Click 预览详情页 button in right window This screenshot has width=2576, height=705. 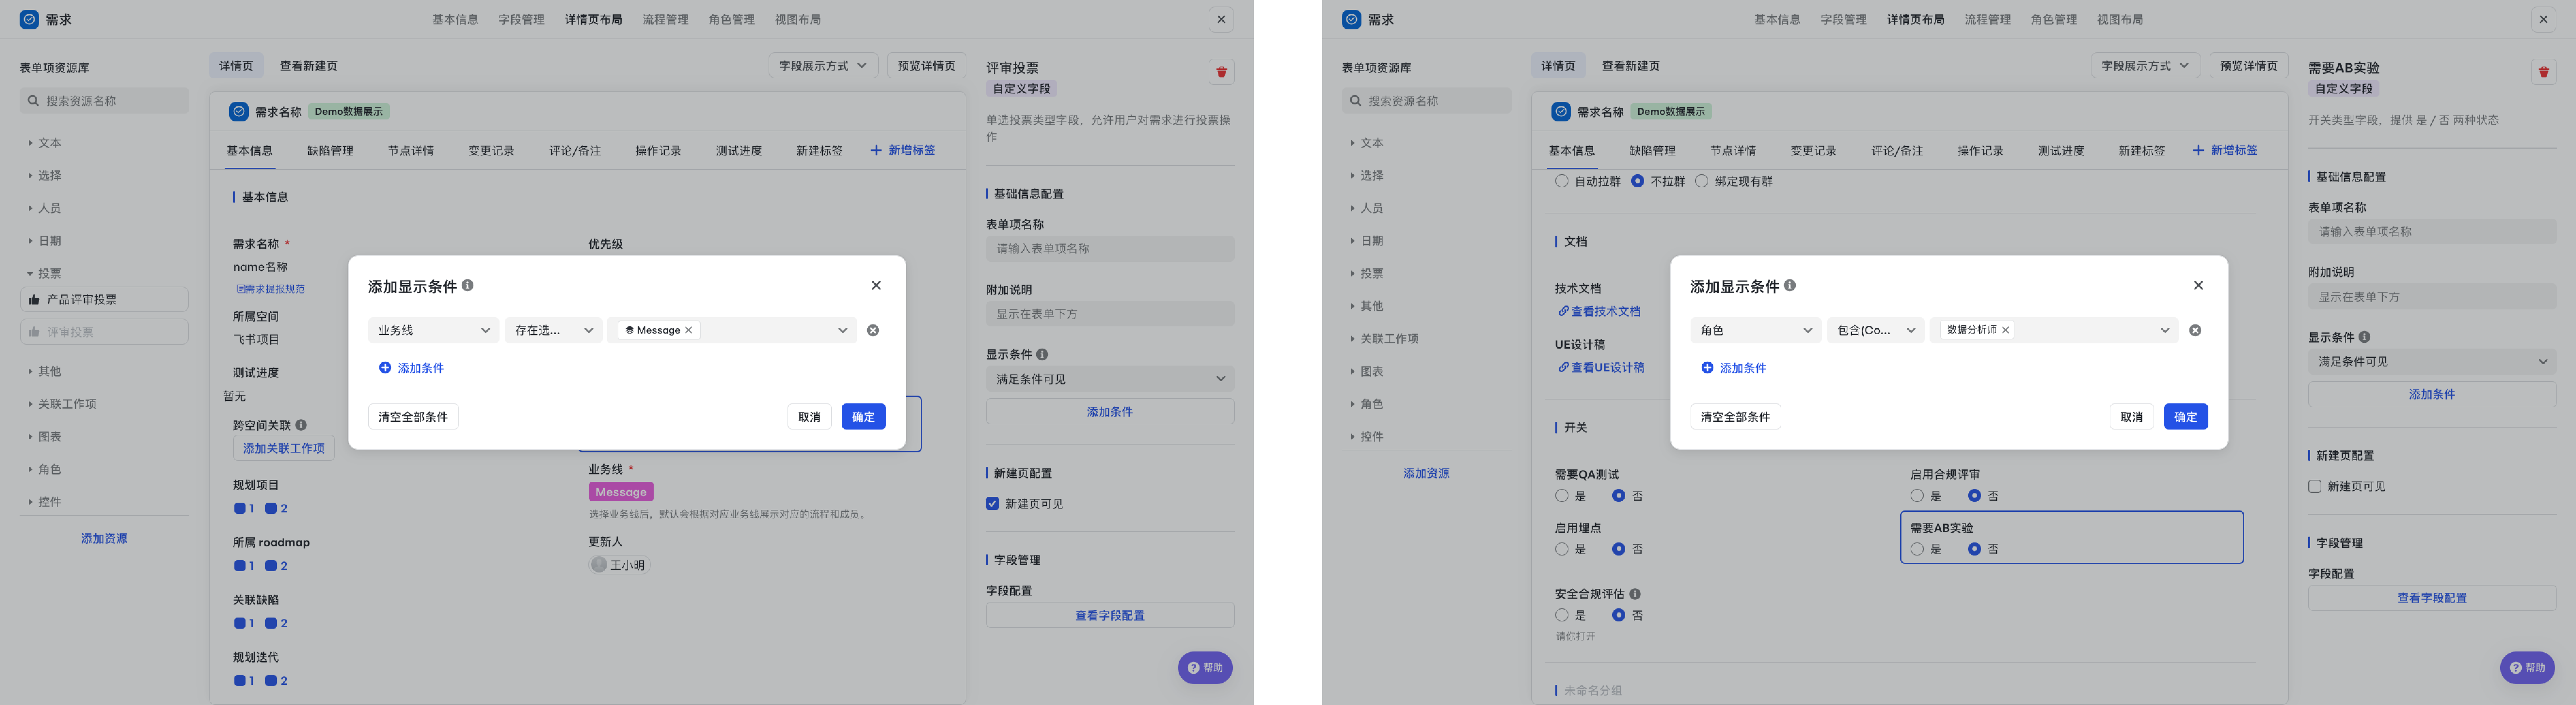[x=2248, y=66]
